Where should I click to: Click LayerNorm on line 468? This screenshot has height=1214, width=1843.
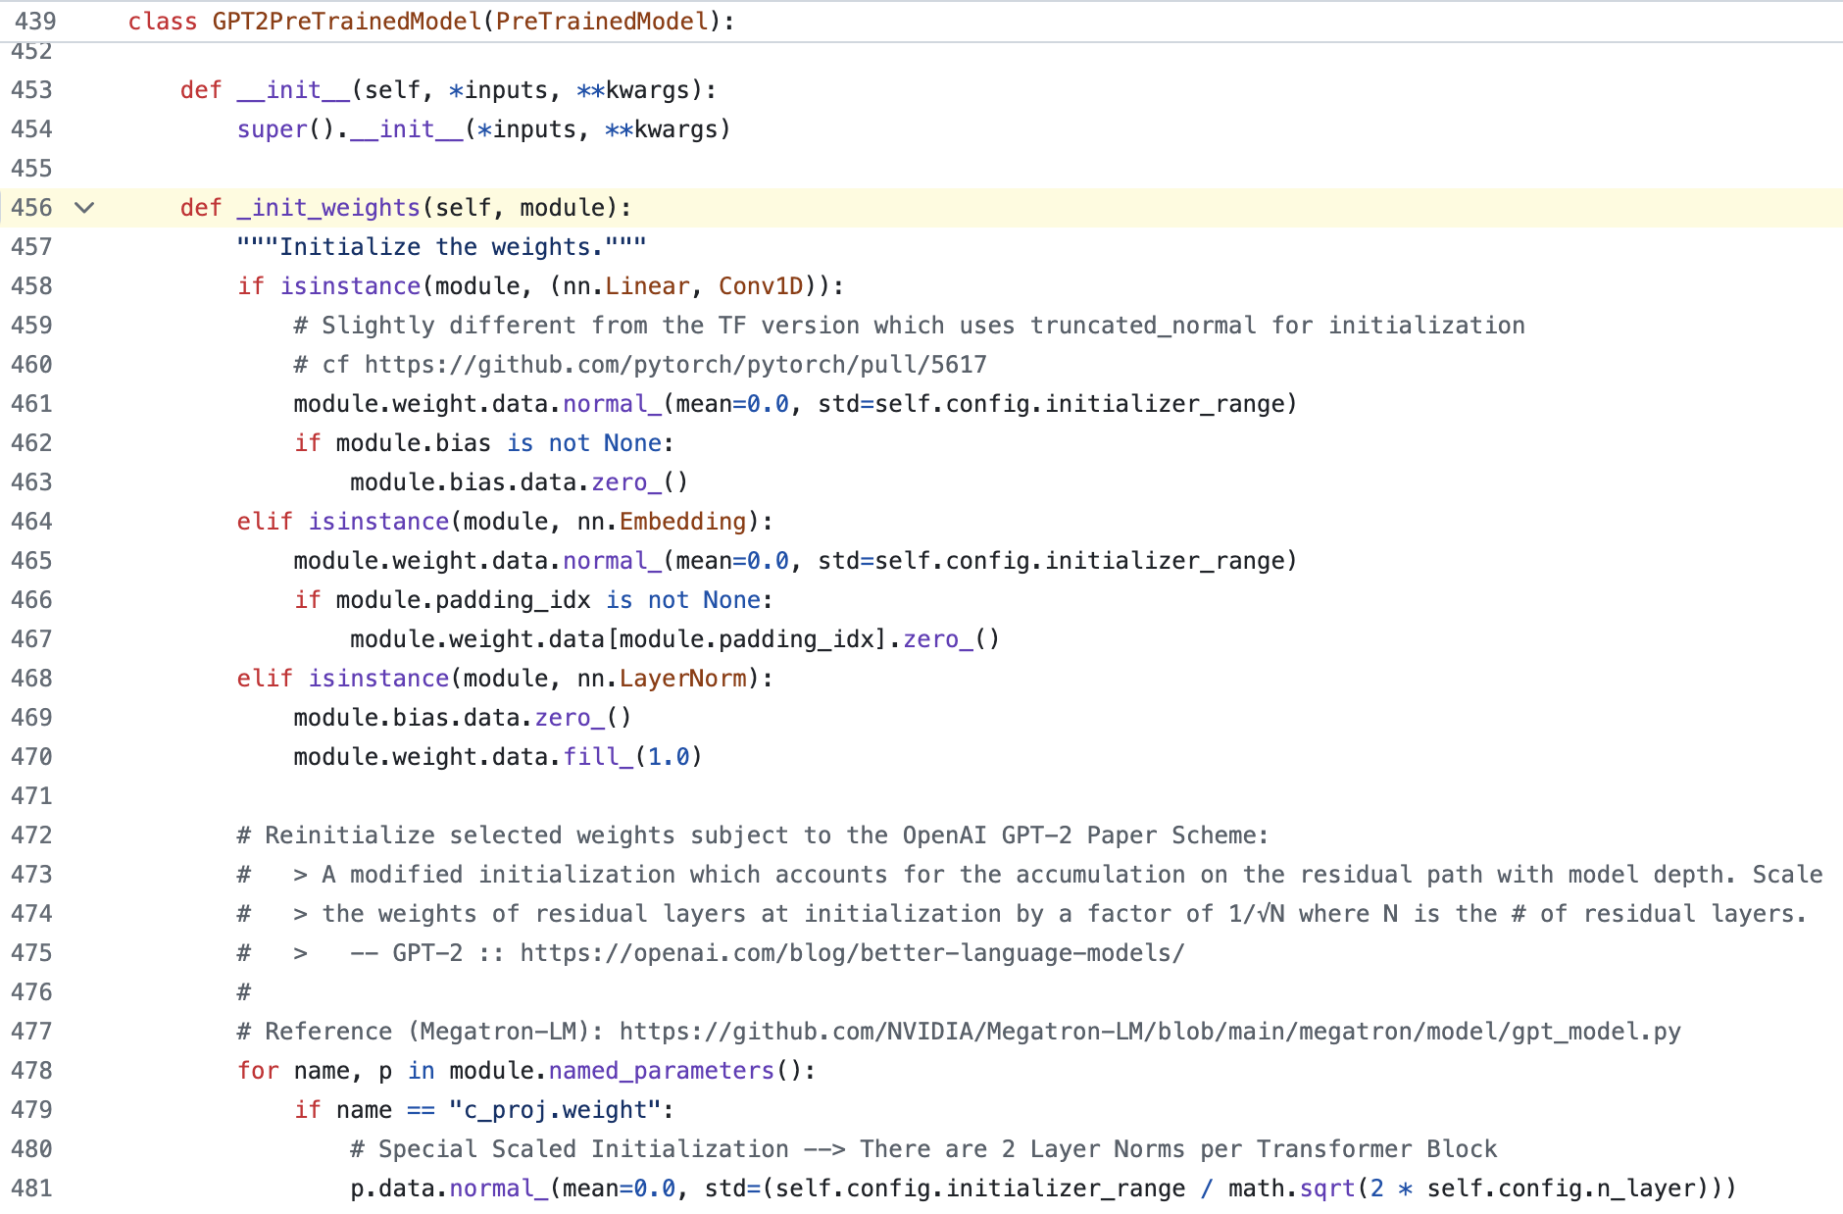click(x=682, y=679)
